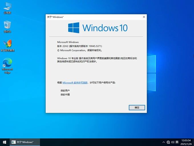Click the 关于"Windows" taskbar button
This screenshot has height=146, width=194.
tap(24, 142)
